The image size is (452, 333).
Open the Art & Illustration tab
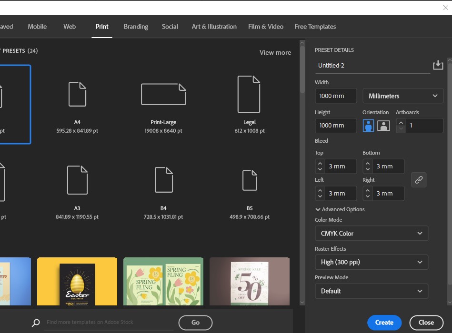click(x=214, y=27)
